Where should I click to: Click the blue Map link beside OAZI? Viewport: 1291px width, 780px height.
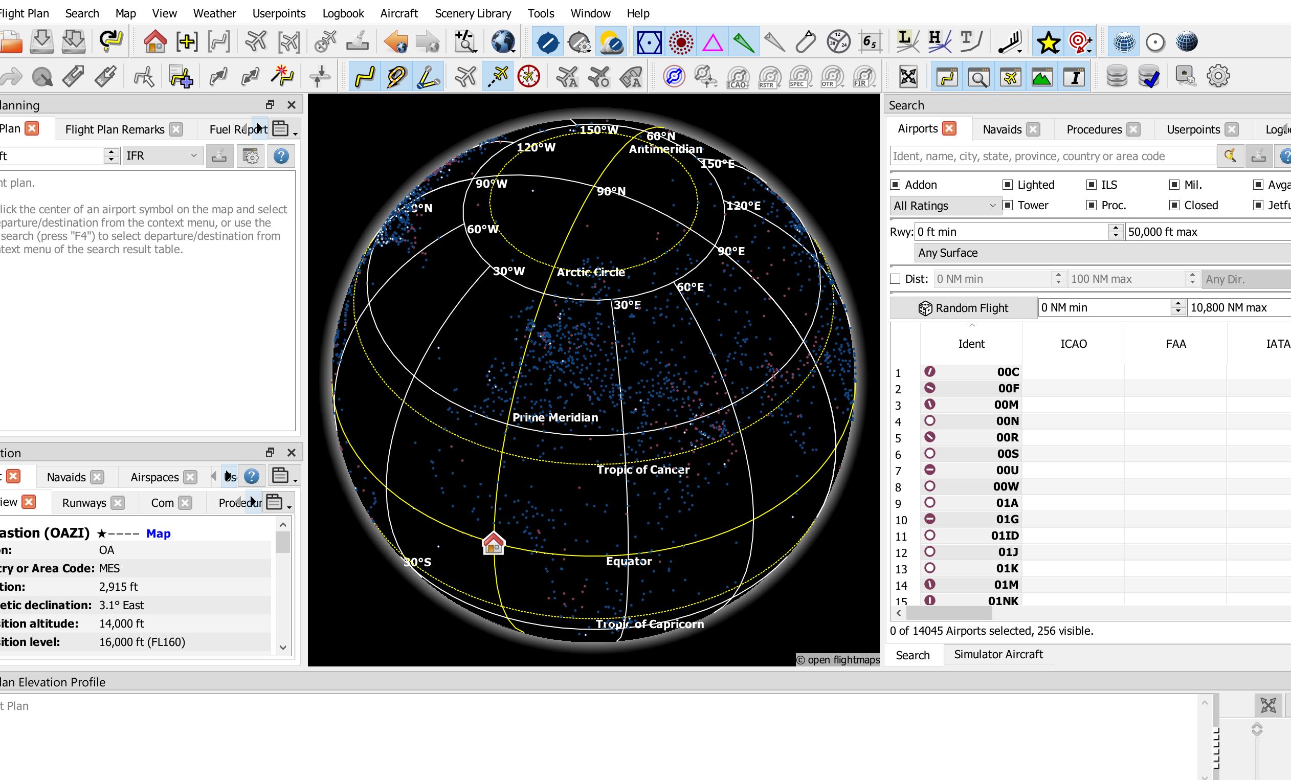click(158, 533)
